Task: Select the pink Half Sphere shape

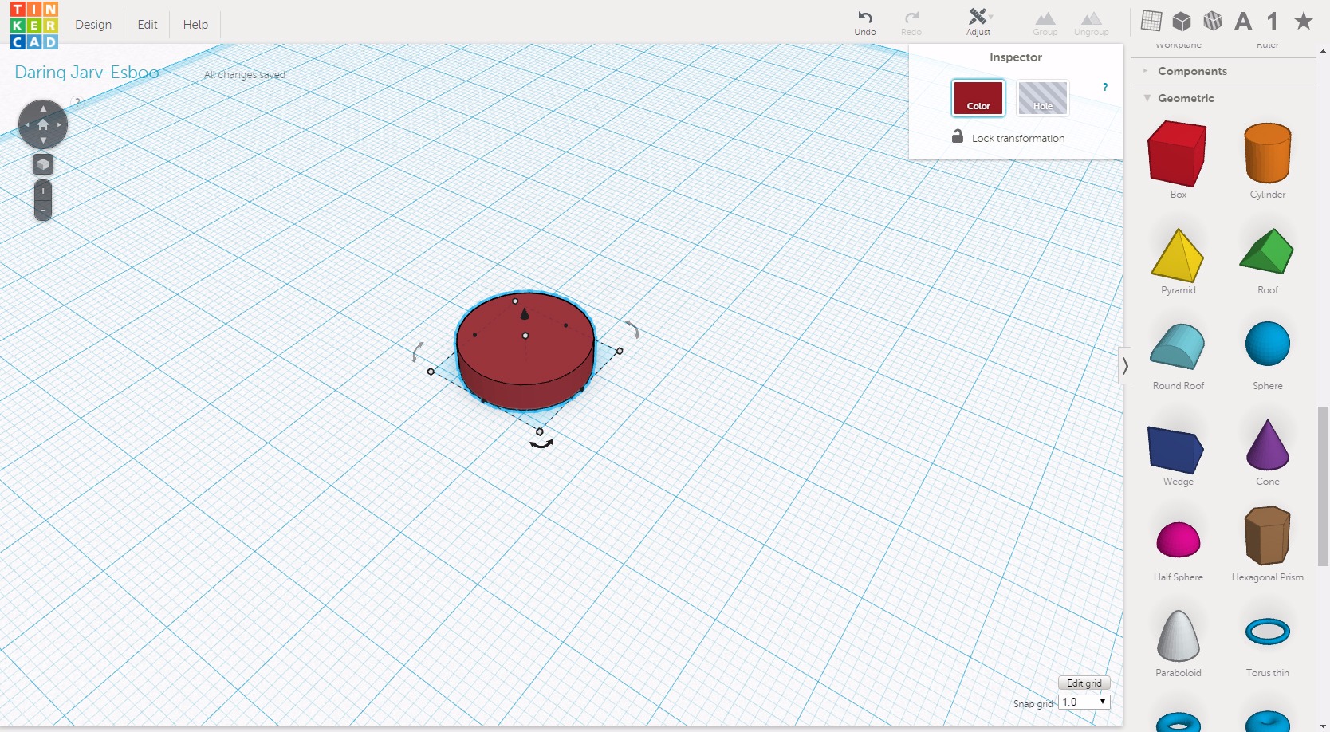Action: point(1178,540)
